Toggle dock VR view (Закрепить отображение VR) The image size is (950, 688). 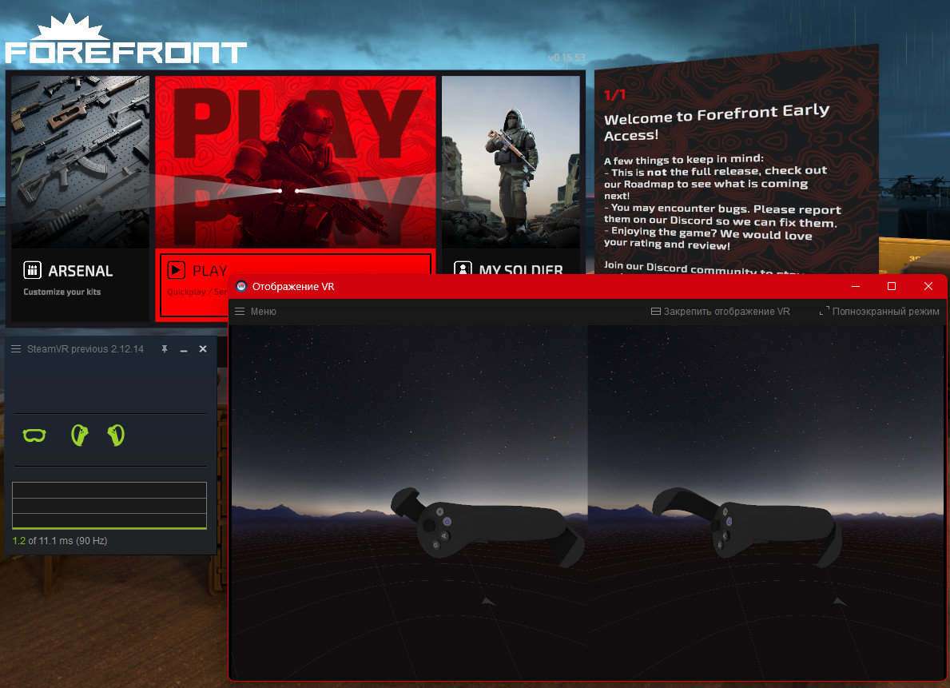(720, 312)
